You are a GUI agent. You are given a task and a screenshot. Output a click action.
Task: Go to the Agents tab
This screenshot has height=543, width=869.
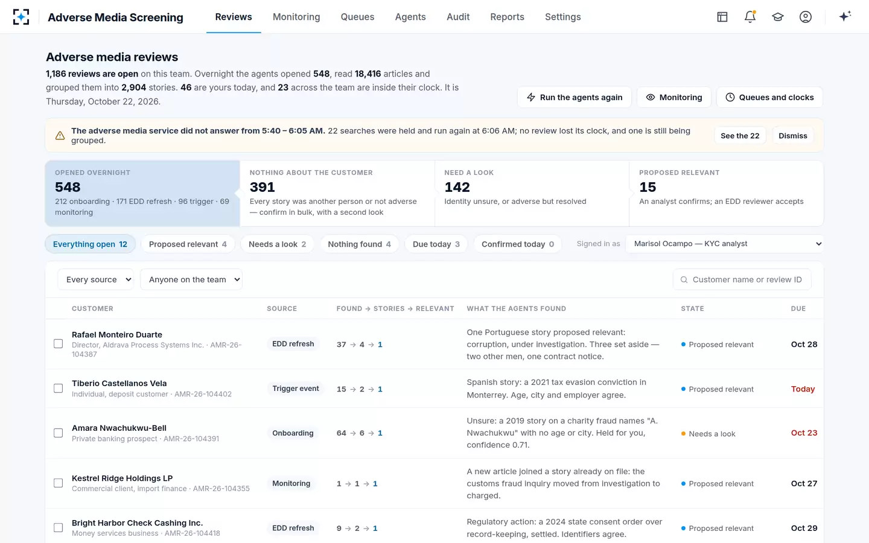(410, 17)
